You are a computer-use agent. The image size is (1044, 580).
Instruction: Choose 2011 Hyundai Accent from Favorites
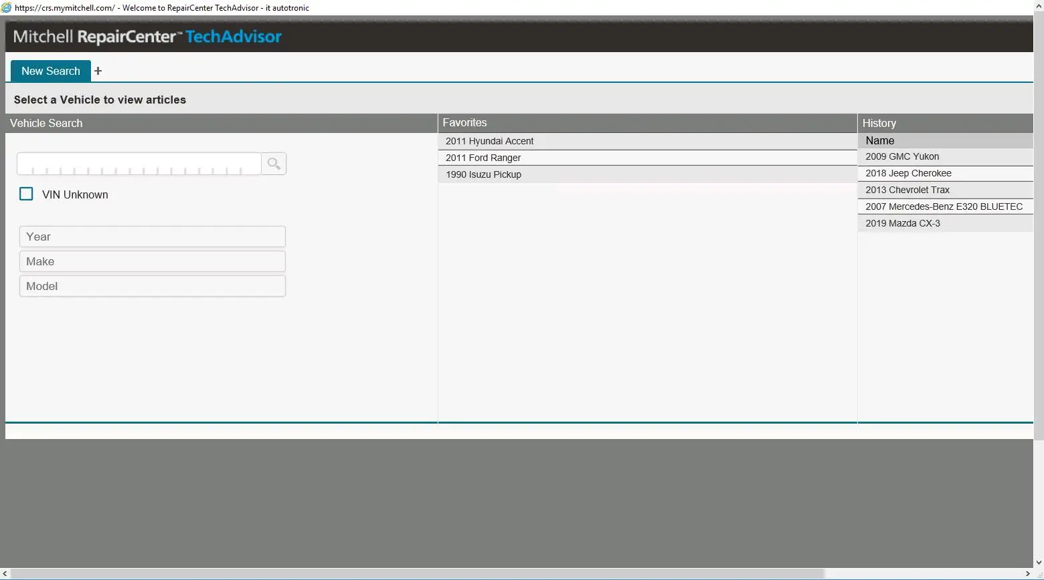(647, 141)
